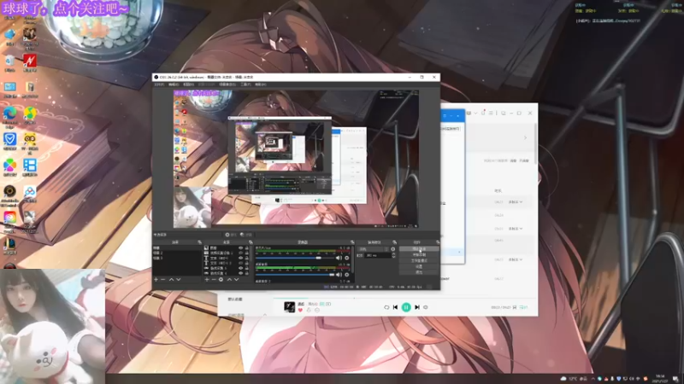Click download icon beside heart in music player
The image size is (684, 384).
click(x=309, y=310)
